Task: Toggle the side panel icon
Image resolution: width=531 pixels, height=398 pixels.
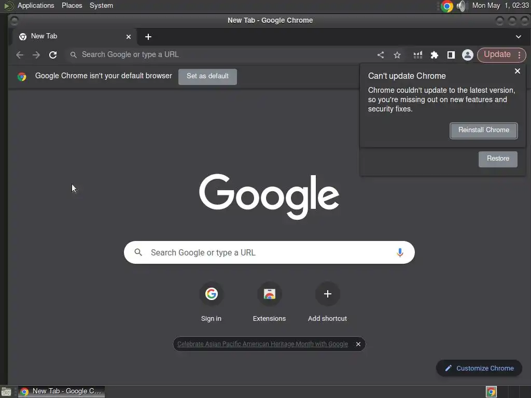Action: pyautogui.click(x=451, y=55)
